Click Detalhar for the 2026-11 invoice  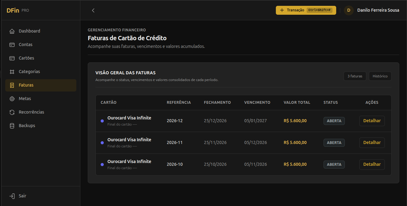pos(372,142)
